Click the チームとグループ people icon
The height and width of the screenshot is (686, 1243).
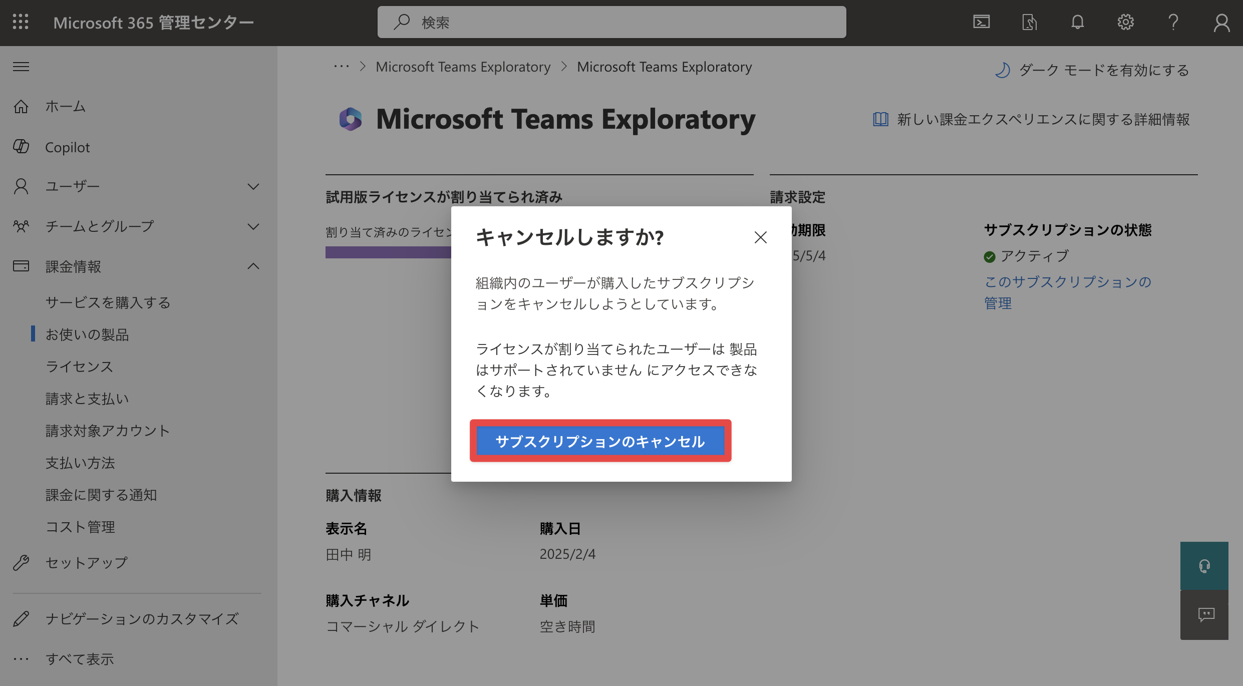pos(21,226)
